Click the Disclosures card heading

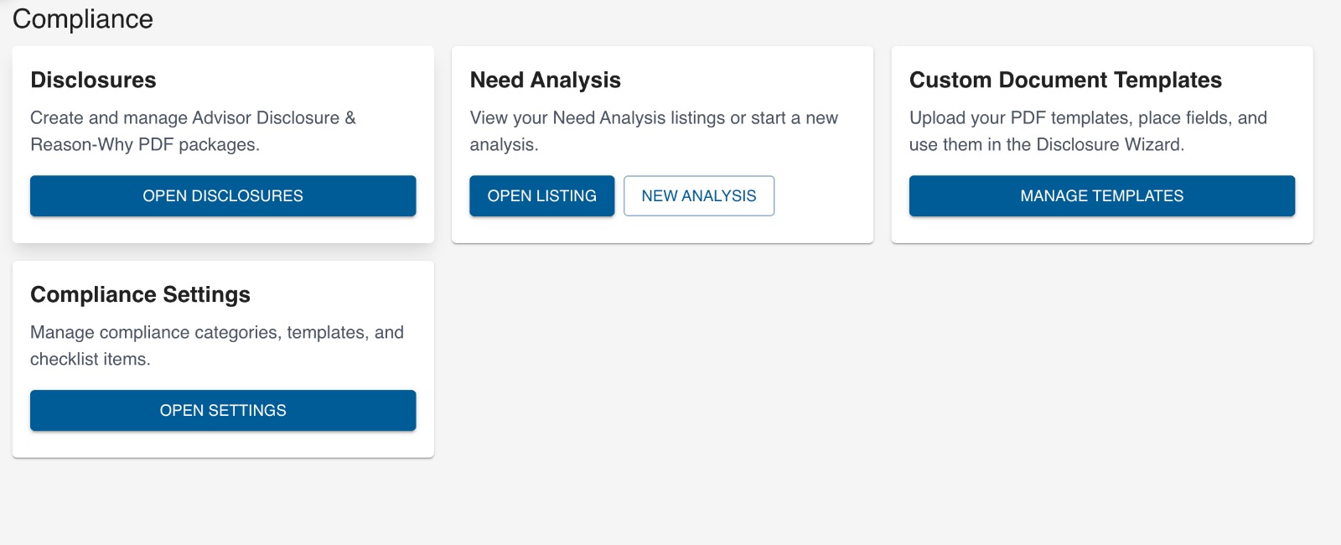click(93, 80)
